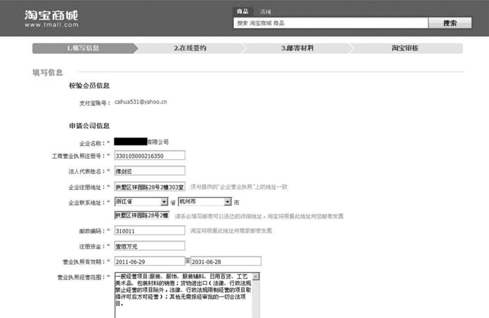This screenshot has width=489, height=318.
Task: Switch to the 店铺 search tab
Action: (266, 12)
